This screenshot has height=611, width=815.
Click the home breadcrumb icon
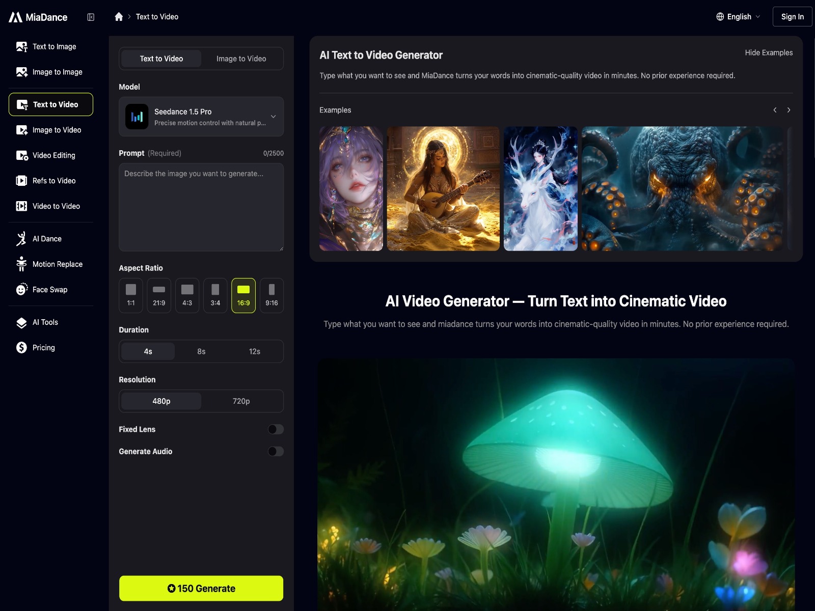tap(119, 17)
